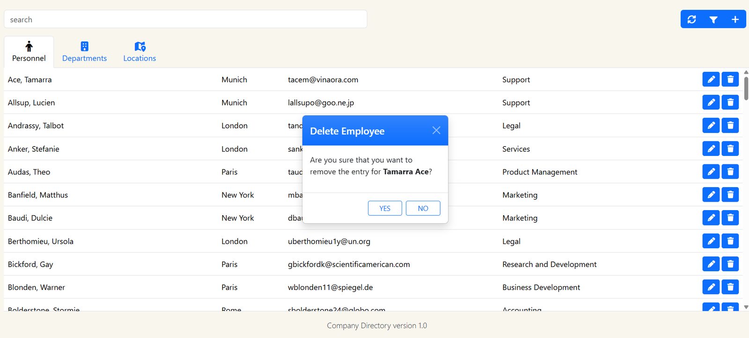Edit Warner Blonden's record

pos(711,287)
